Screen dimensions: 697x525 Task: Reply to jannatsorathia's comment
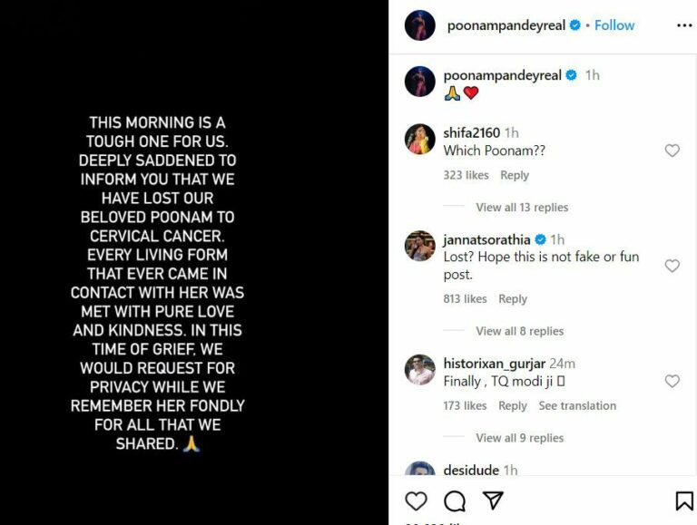click(x=513, y=299)
